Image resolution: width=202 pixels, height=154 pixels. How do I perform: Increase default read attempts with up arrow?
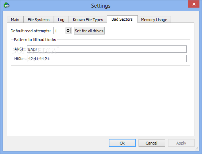coord(68,29)
